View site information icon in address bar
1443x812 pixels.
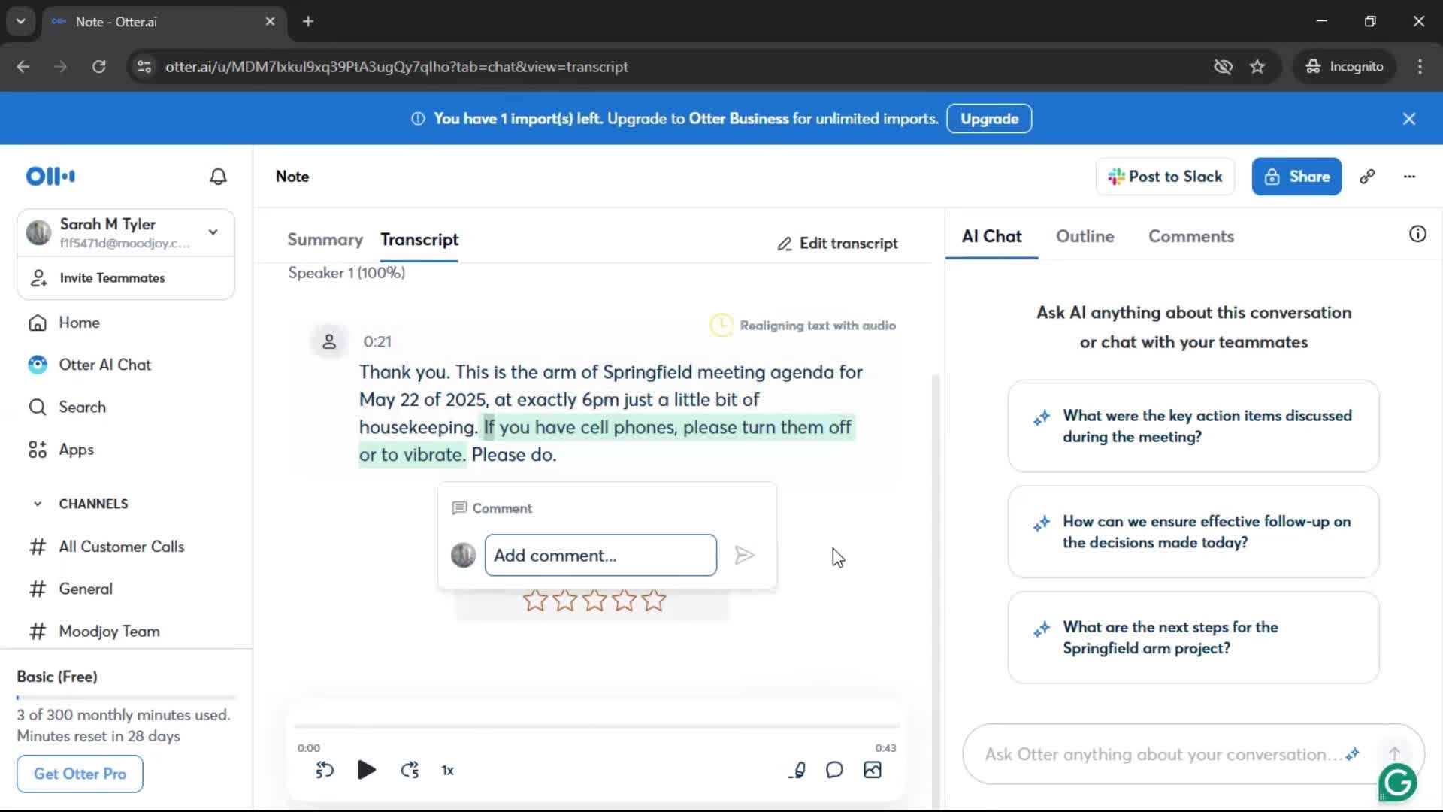(x=144, y=66)
